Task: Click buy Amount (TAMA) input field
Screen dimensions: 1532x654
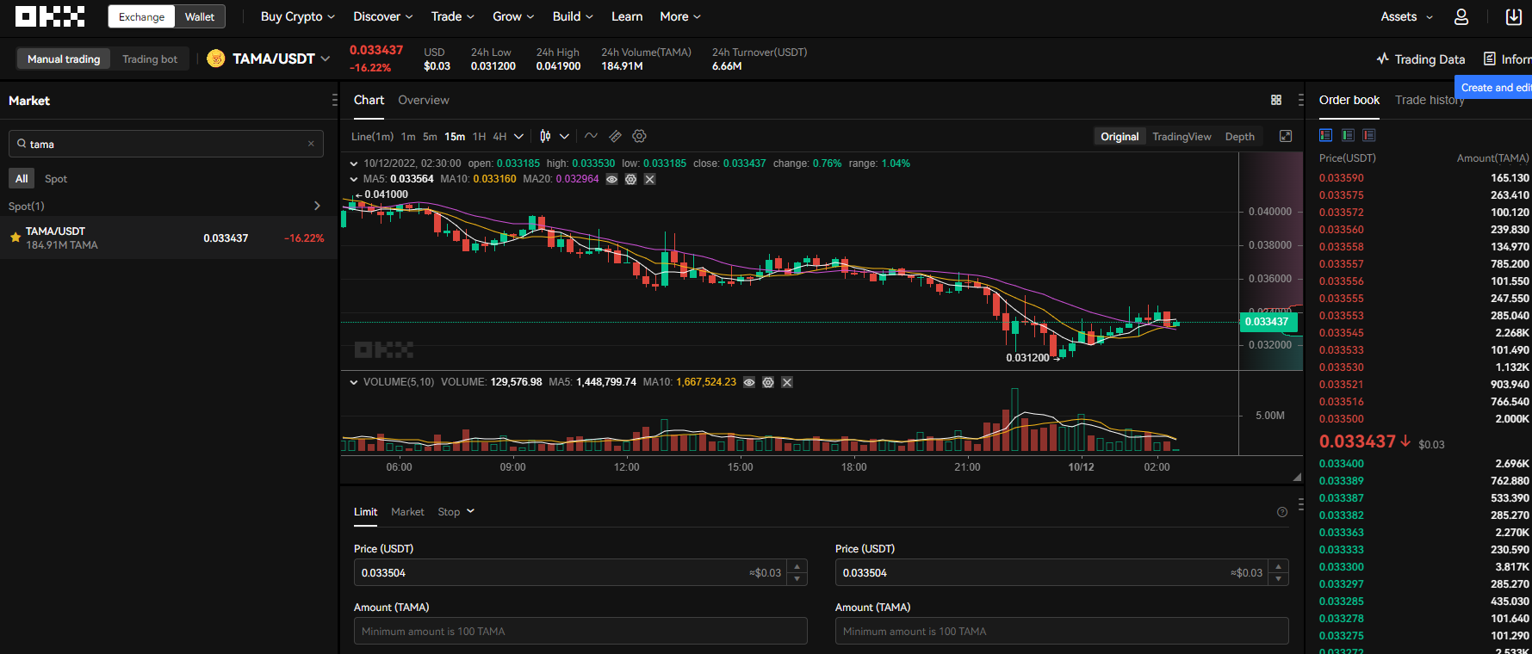Action: point(580,631)
